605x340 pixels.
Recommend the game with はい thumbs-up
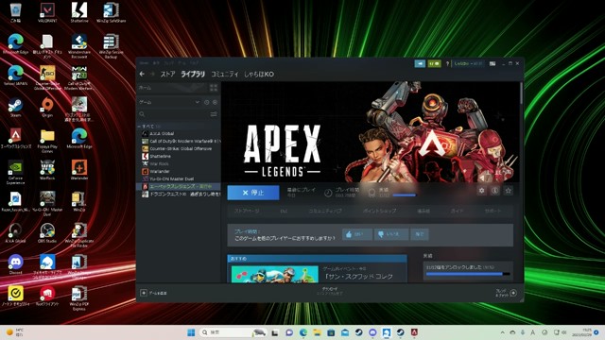coord(357,234)
